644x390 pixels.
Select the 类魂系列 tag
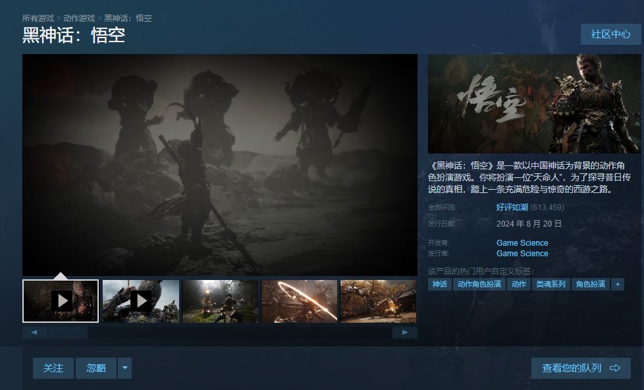550,284
